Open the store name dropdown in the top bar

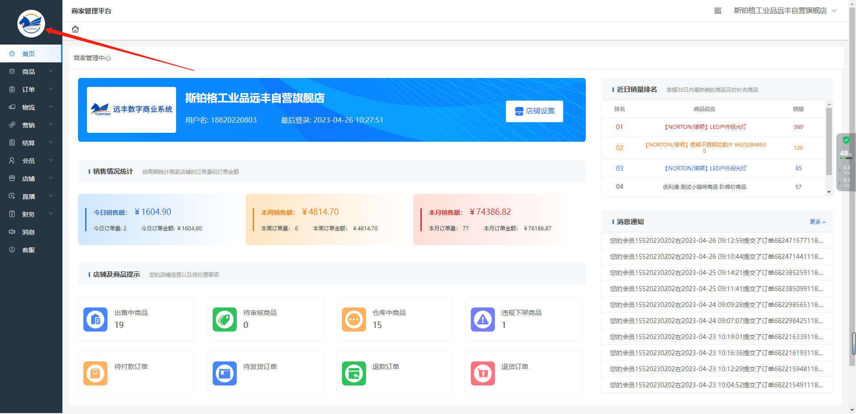pos(785,11)
